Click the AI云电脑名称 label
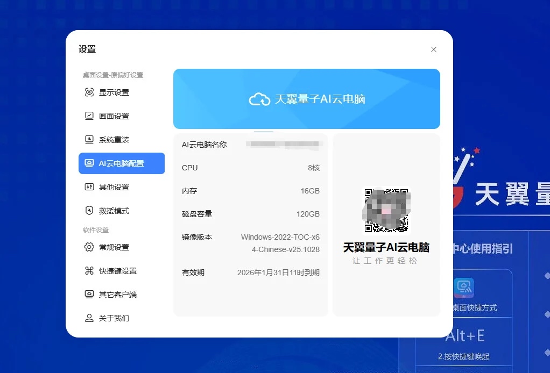Viewport: 550px width, 373px height. click(204, 145)
